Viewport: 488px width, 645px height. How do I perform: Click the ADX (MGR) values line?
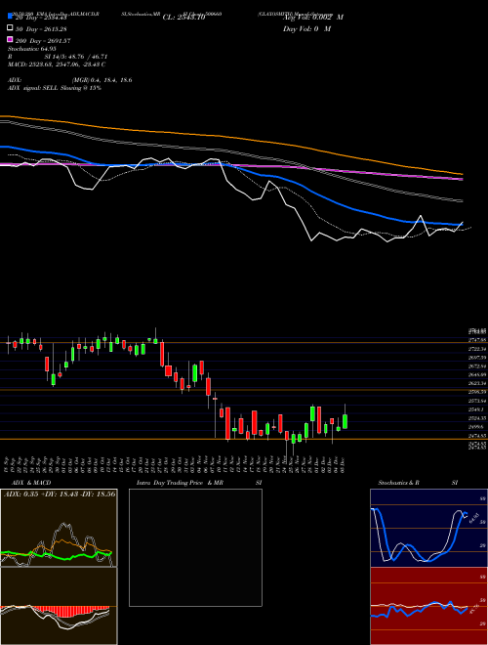(x=70, y=80)
